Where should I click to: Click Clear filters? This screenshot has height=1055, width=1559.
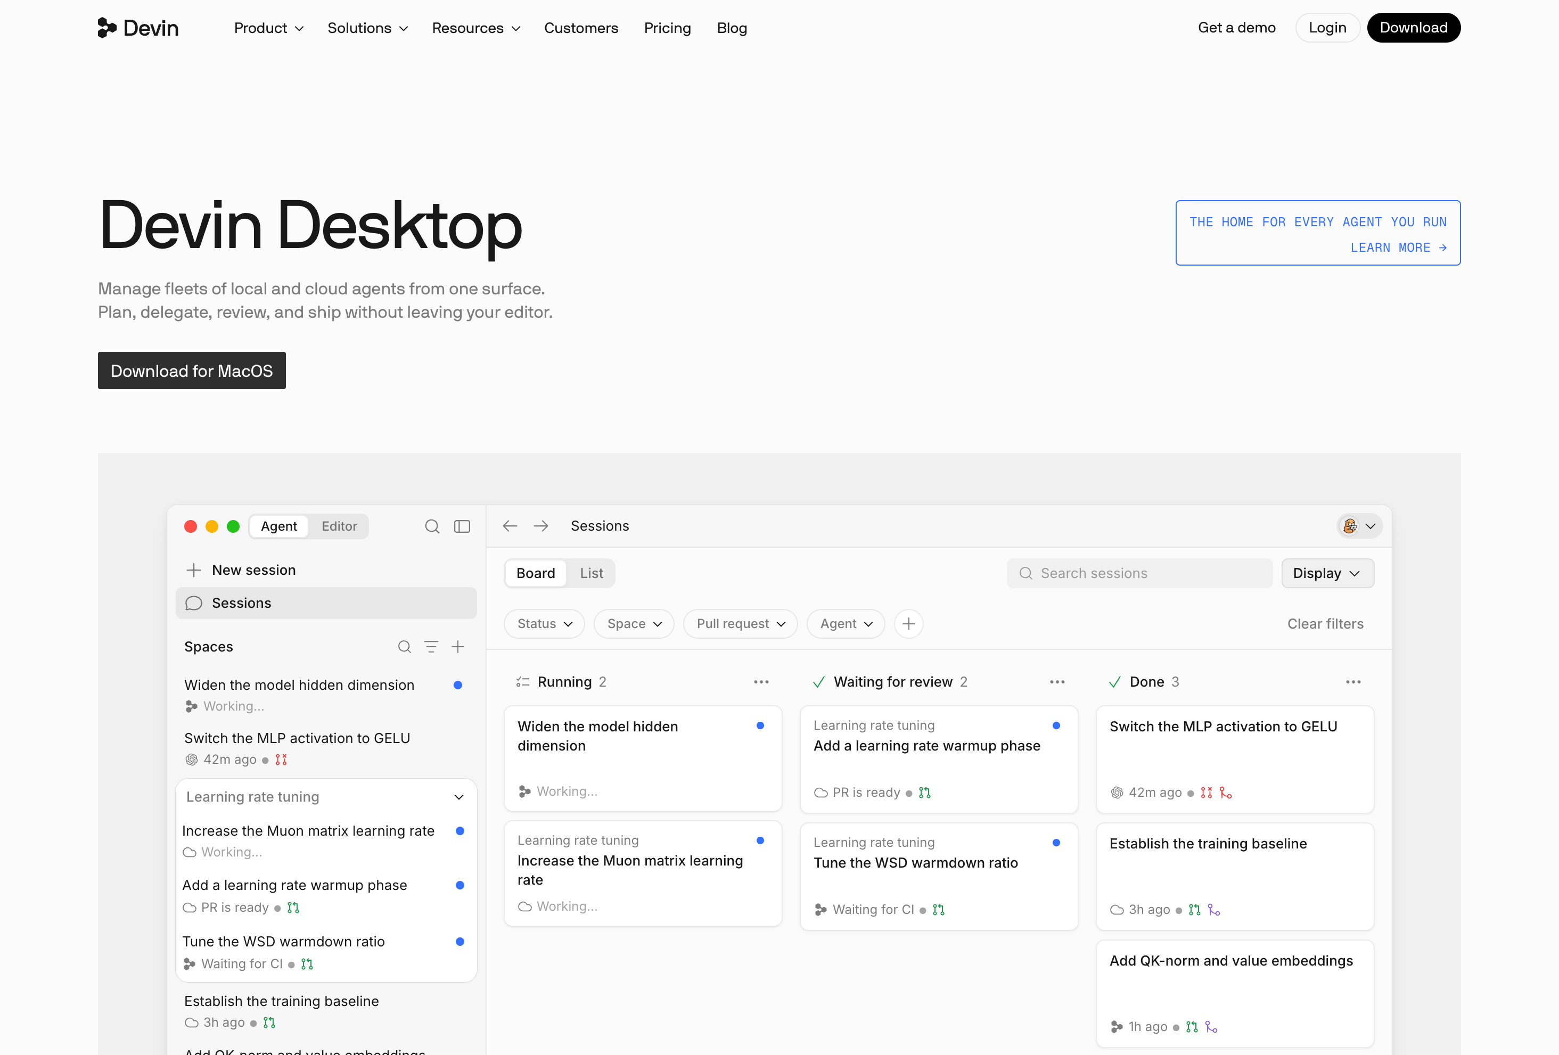click(x=1325, y=624)
